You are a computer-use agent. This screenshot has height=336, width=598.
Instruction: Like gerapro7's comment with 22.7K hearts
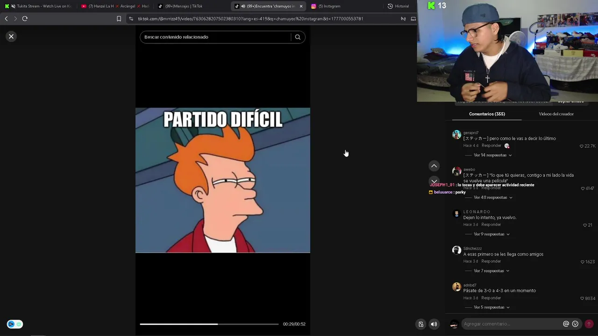[x=582, y=146]
